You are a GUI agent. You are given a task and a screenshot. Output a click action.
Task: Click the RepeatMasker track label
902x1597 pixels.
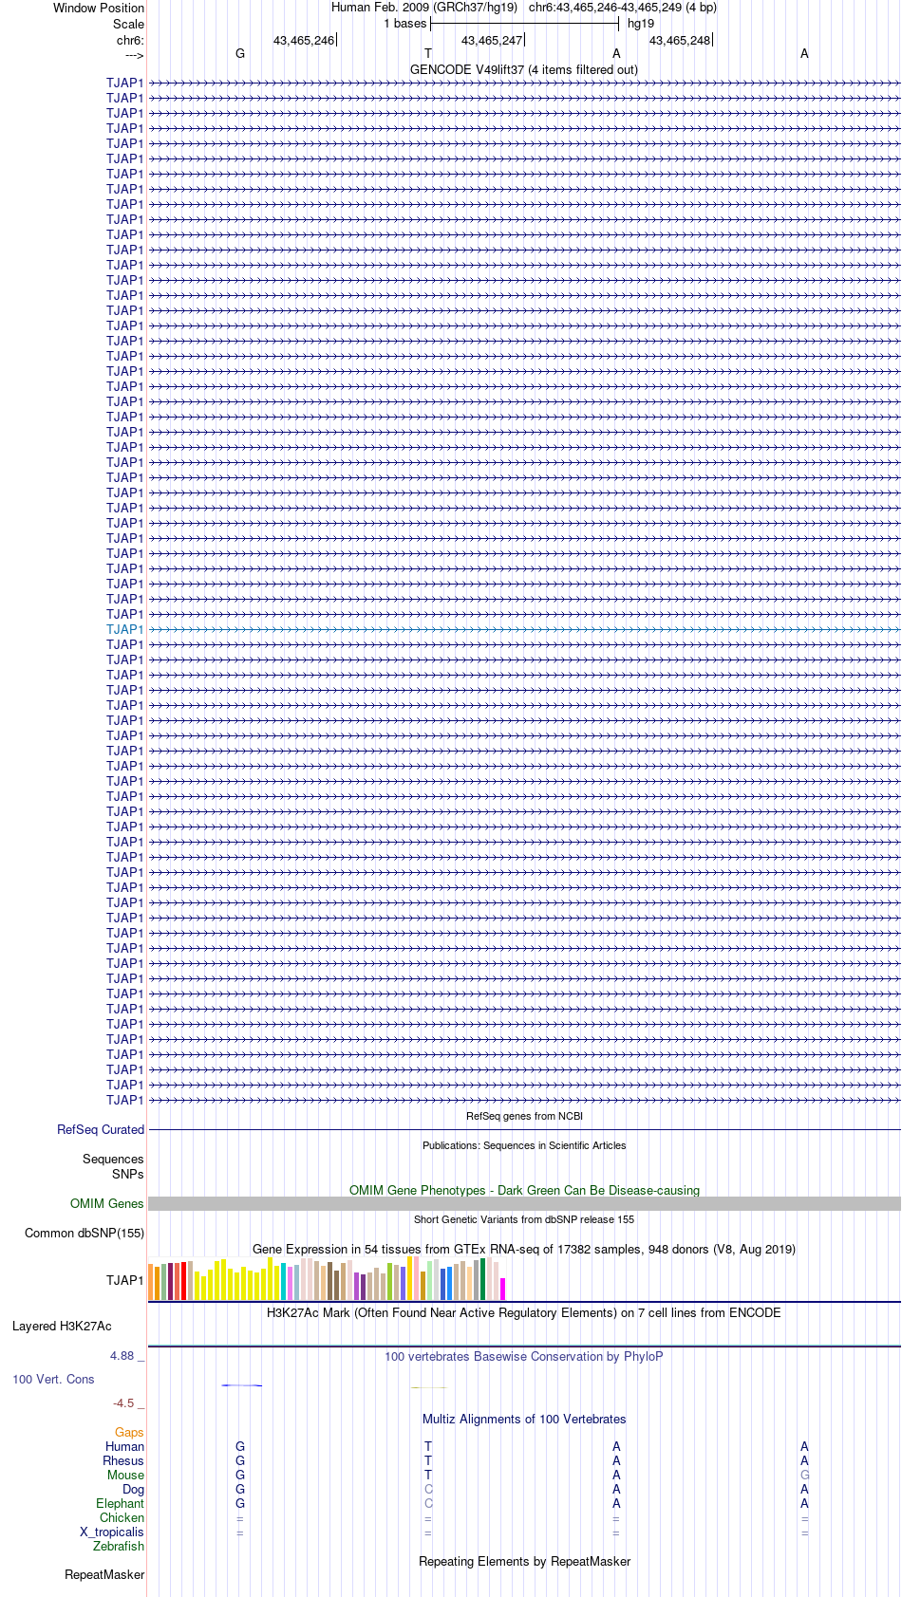tap(104, 1574)
